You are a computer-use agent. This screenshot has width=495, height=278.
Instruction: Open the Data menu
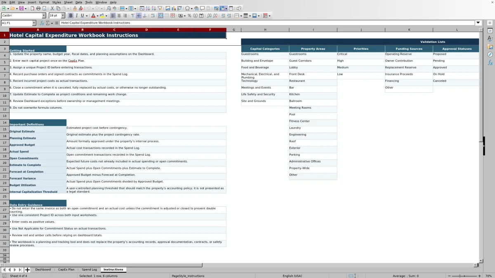pyautogui.click(x=79, y=2)
